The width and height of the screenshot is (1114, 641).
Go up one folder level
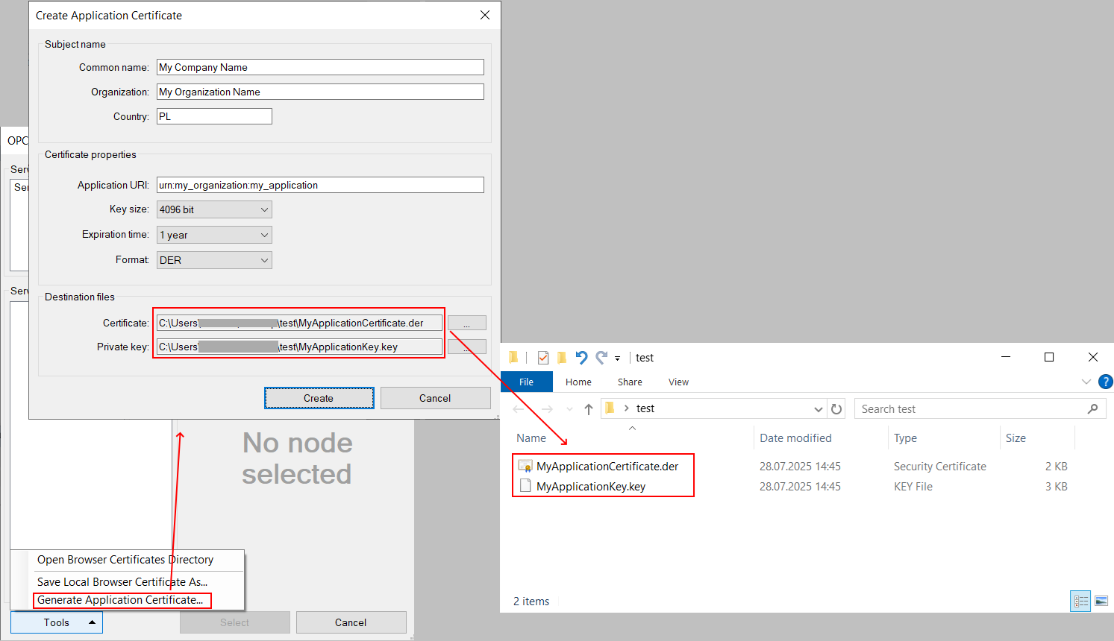(x=588, y=409)
